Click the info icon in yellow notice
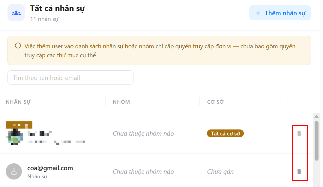 tap(18, 46)
